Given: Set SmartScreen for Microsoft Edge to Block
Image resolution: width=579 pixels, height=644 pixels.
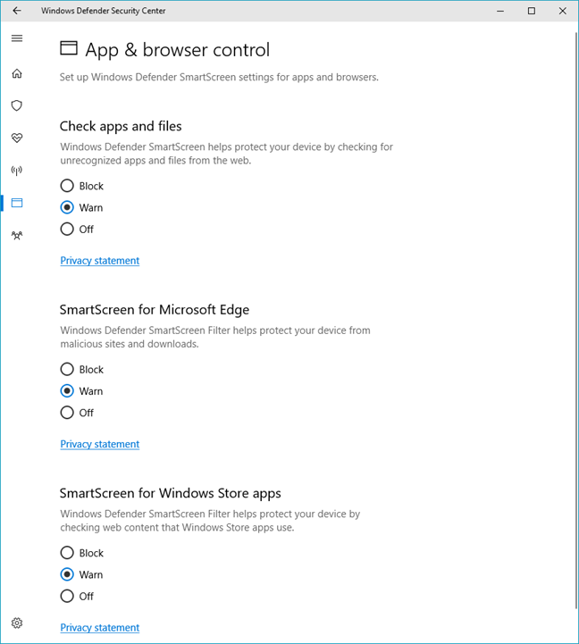Looking at the screenshot, I should pyautogui.click(x=67, y=369).
